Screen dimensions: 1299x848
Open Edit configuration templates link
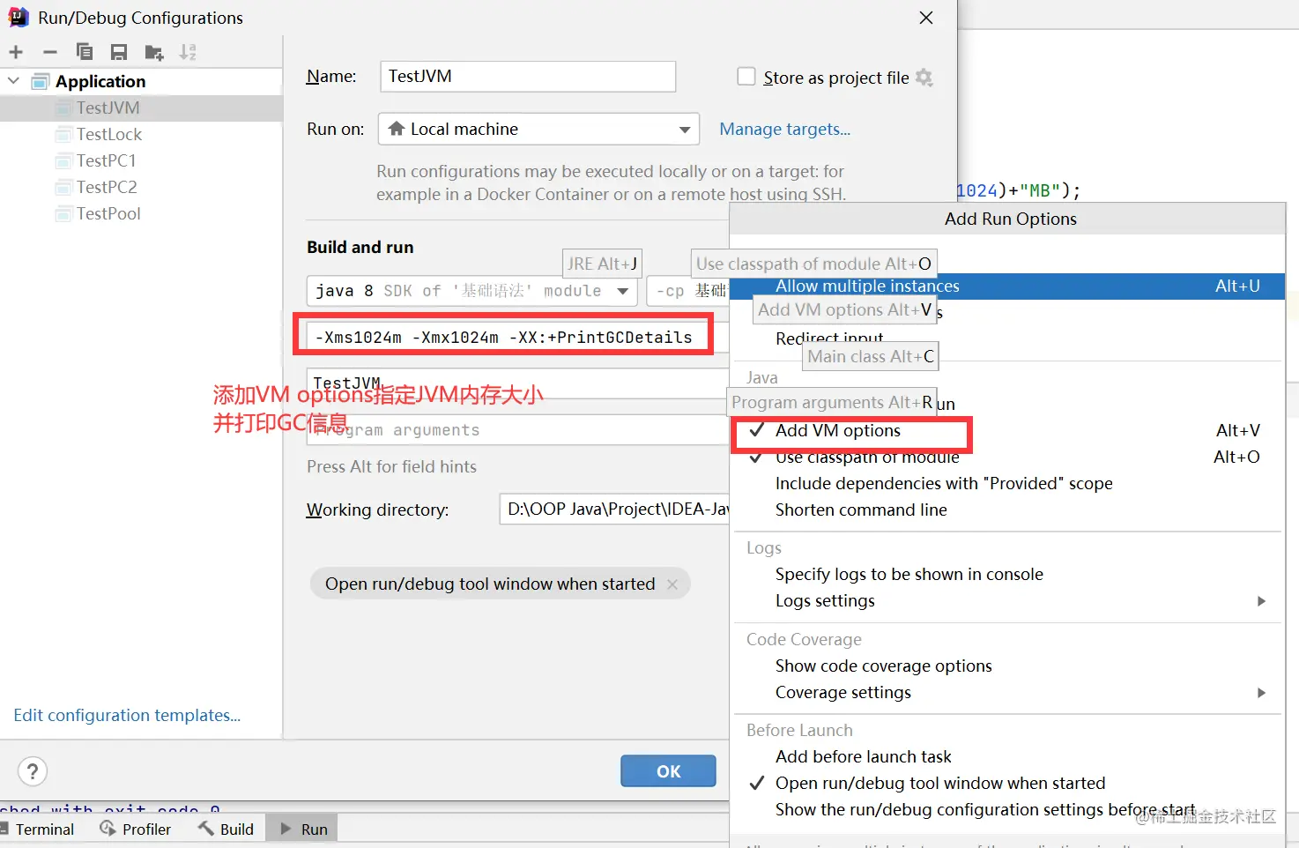pos(127,715)
